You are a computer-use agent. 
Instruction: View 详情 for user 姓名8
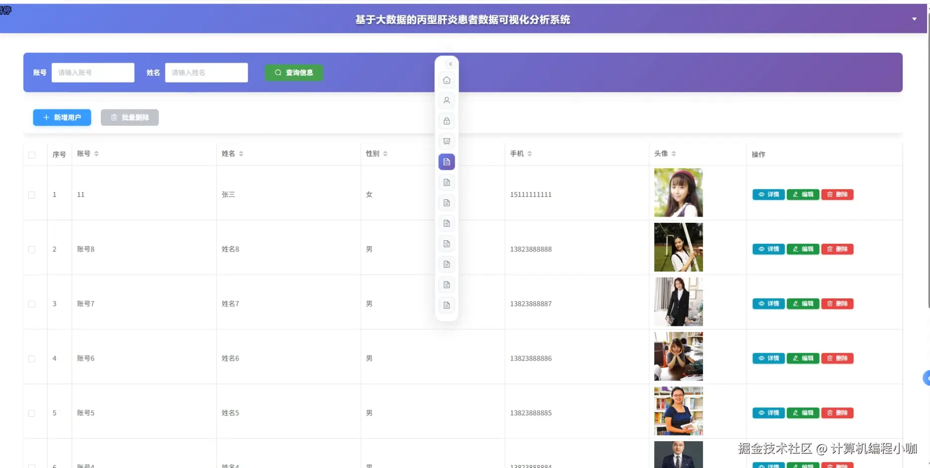[x=768, y=249]
